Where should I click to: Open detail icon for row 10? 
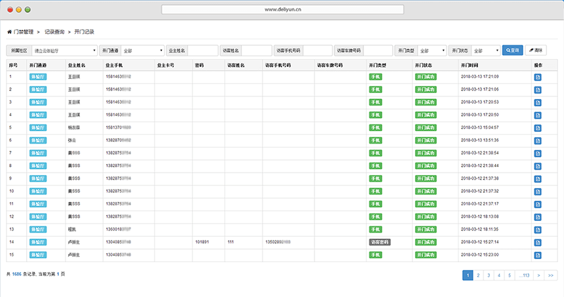coord(538,191)
